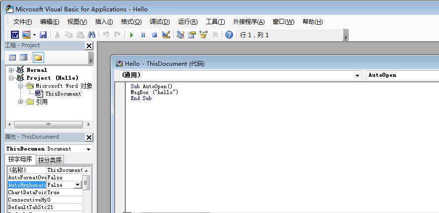Select the ChartDataPointTrack property row
This screenshot has width=439, height=213.
click(x=45, y=192)
